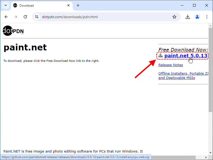Click the vertical scrollbar down arrow
The image size is (213, 160).
coord(210,153)
